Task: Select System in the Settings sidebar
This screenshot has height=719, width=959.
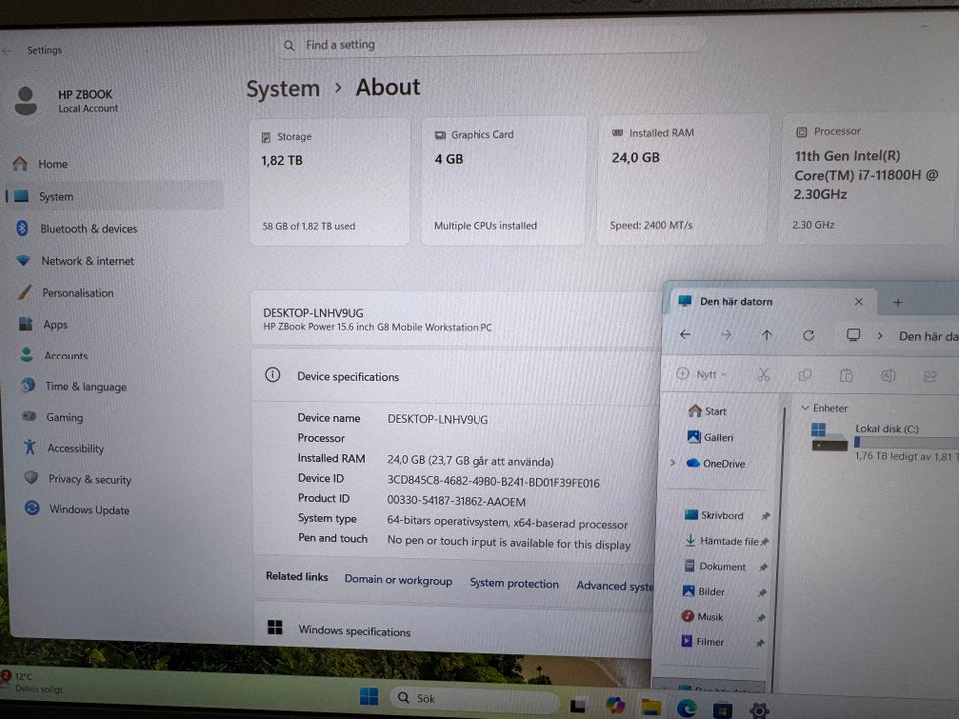Action: point(114,196)
